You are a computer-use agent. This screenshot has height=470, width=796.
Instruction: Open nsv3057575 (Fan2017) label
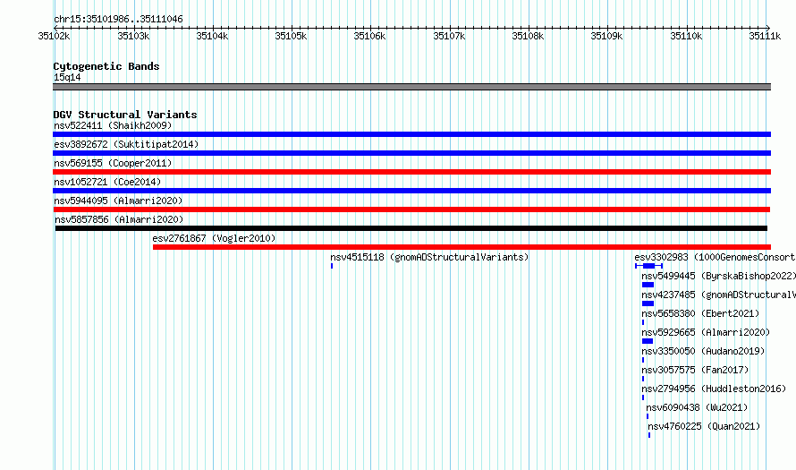pos(695,370)
